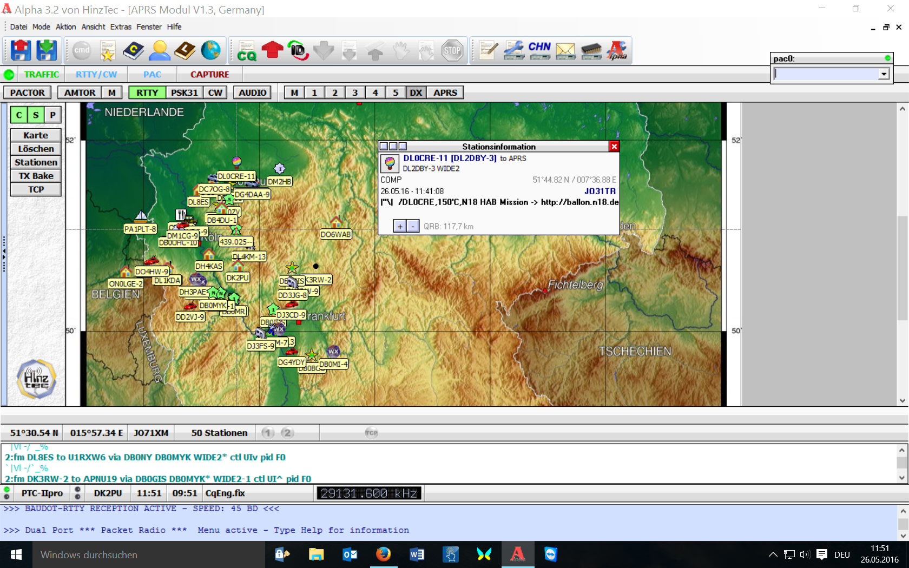Click the STOP sign icon
Image resolution: width=909 pixels, height=568 pixels.
[452, 50]
